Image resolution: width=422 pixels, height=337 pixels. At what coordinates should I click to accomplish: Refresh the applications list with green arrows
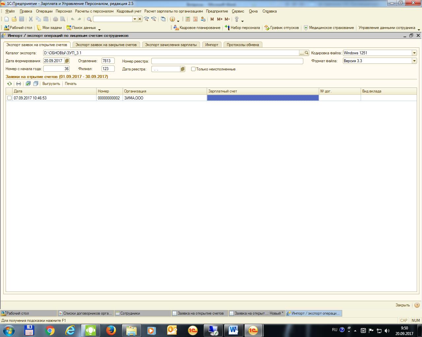(10, 84)
